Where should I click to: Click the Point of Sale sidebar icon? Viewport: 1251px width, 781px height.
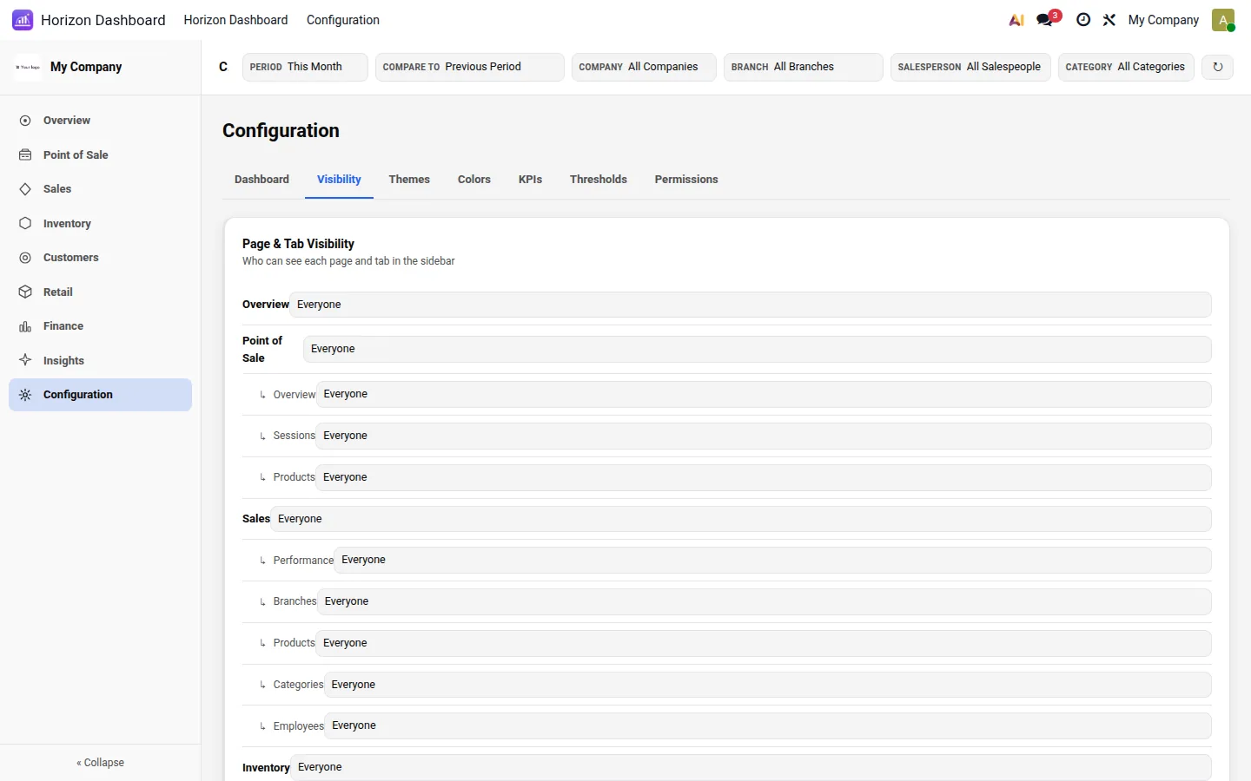pos(25,154)
